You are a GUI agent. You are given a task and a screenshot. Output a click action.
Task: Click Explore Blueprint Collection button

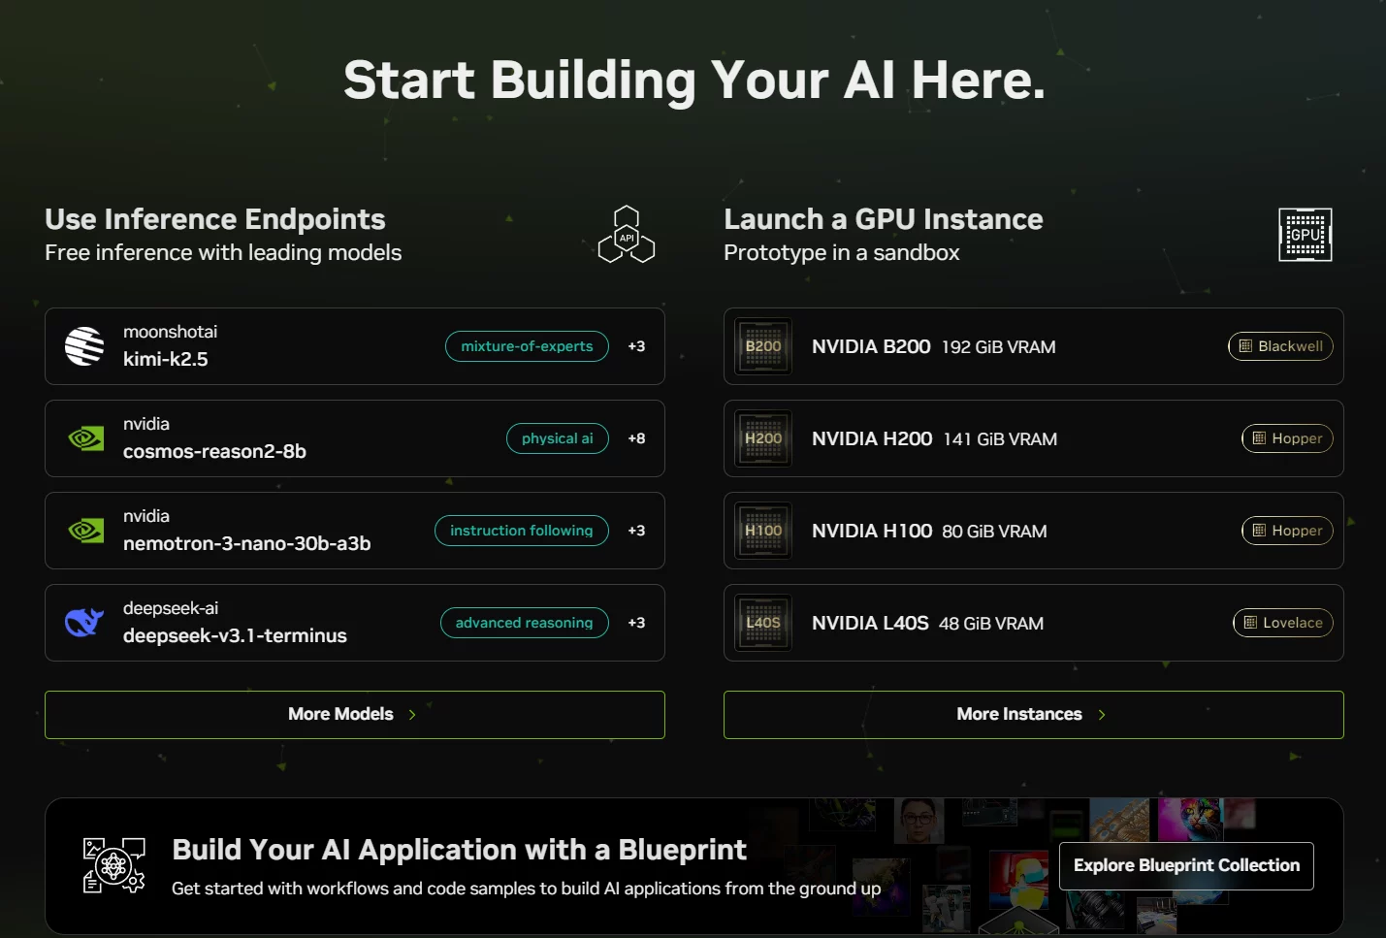coord(1186,865)
